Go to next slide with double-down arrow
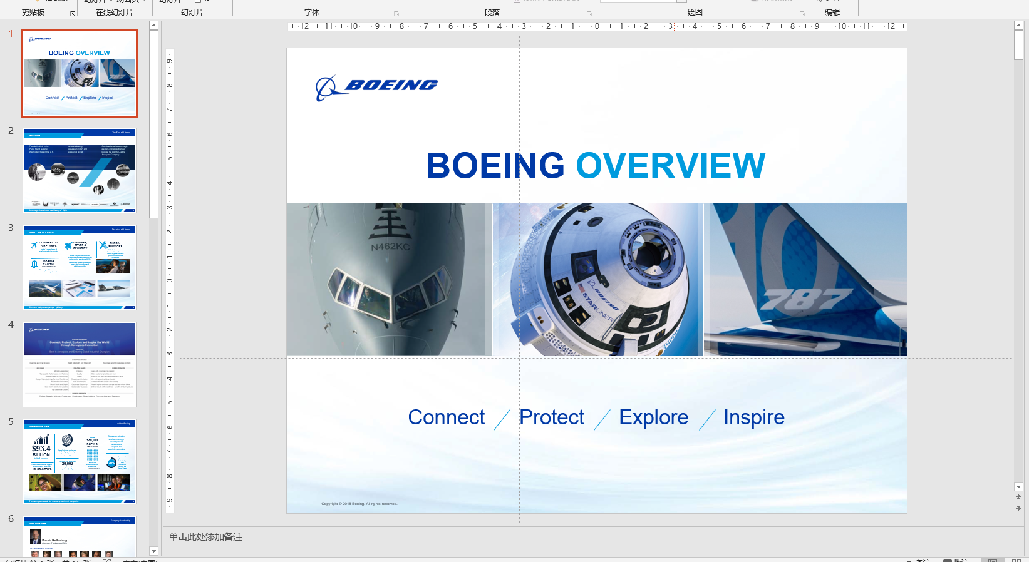The image size is (1029, 562). click(1018, 508)
